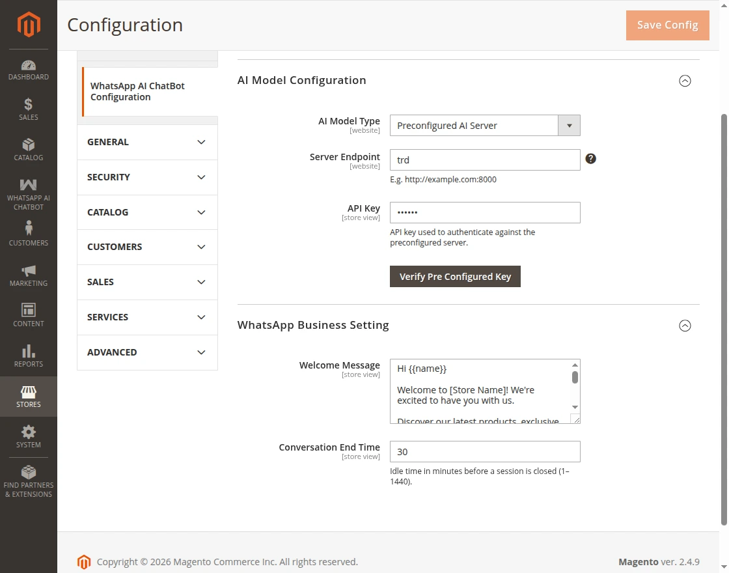Open the Reports bar chart menu
Image resolution: width=729 pixels, height=573 pixels.
point(29,356)
